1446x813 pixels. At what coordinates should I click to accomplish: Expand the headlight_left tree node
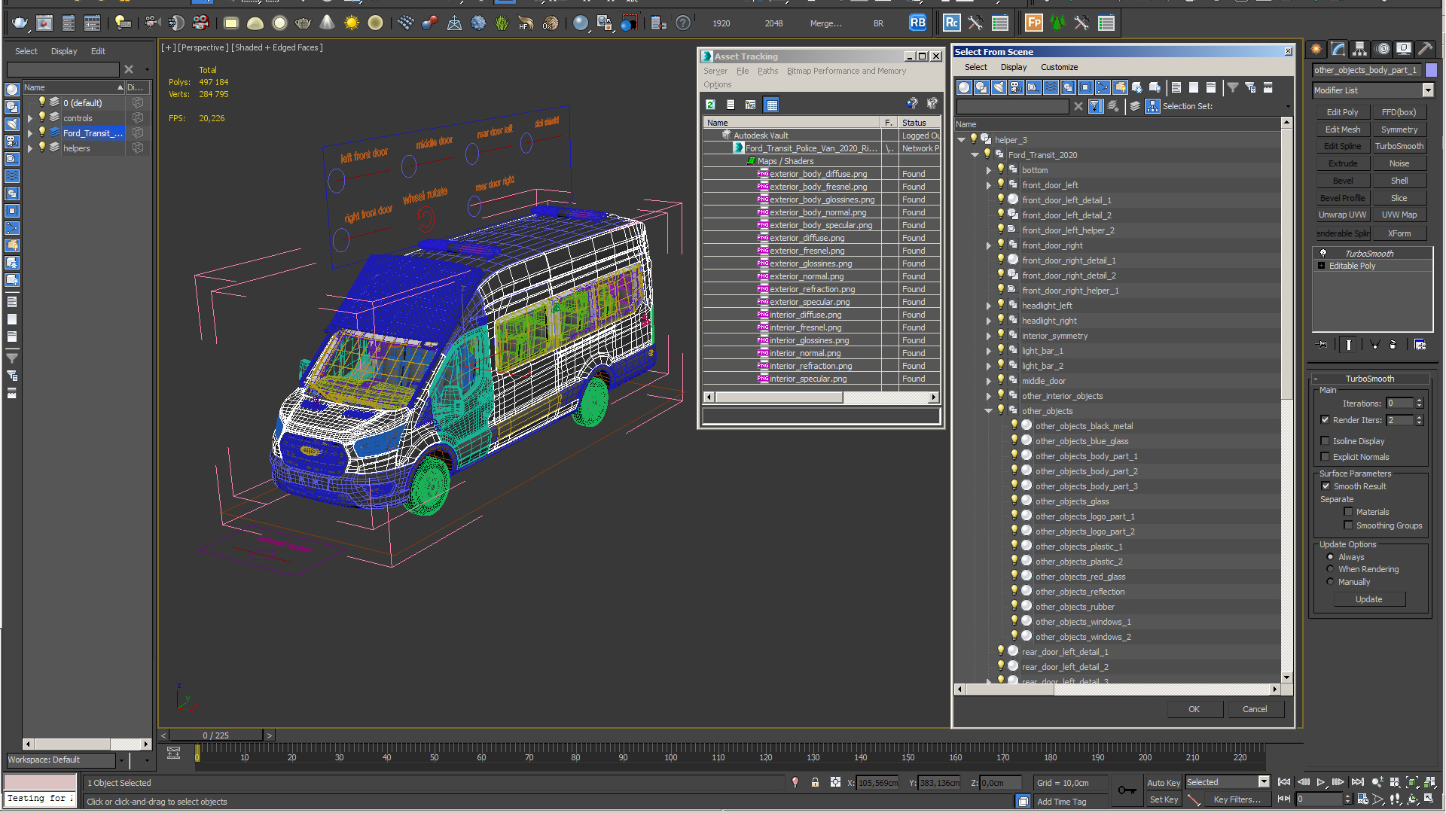[x=988, y=306]
